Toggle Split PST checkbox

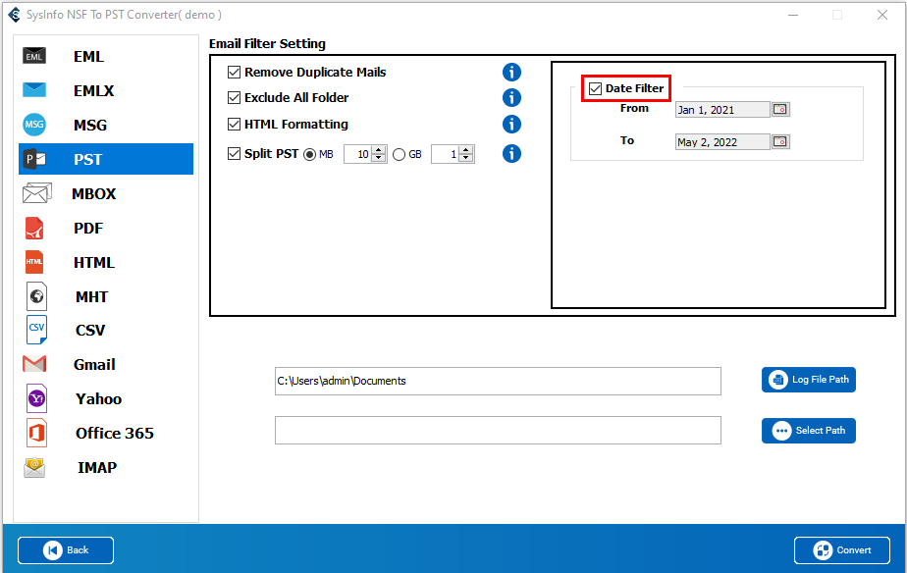pyautogui.click(x=234, y=154)
